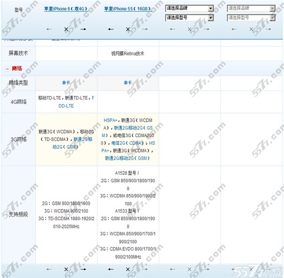Click 3G: WCDMA 900/2100 text
Screen dimensions: 284x278
[66, 211]
